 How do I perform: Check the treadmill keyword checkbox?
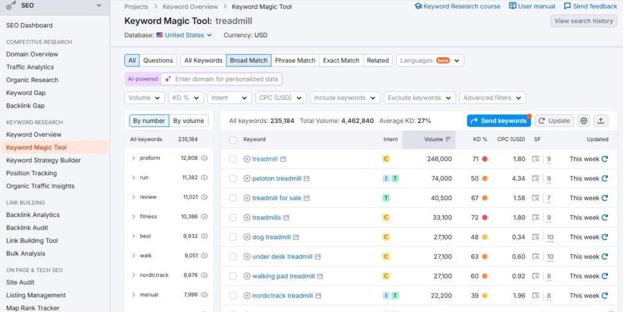tap(233, 159)
